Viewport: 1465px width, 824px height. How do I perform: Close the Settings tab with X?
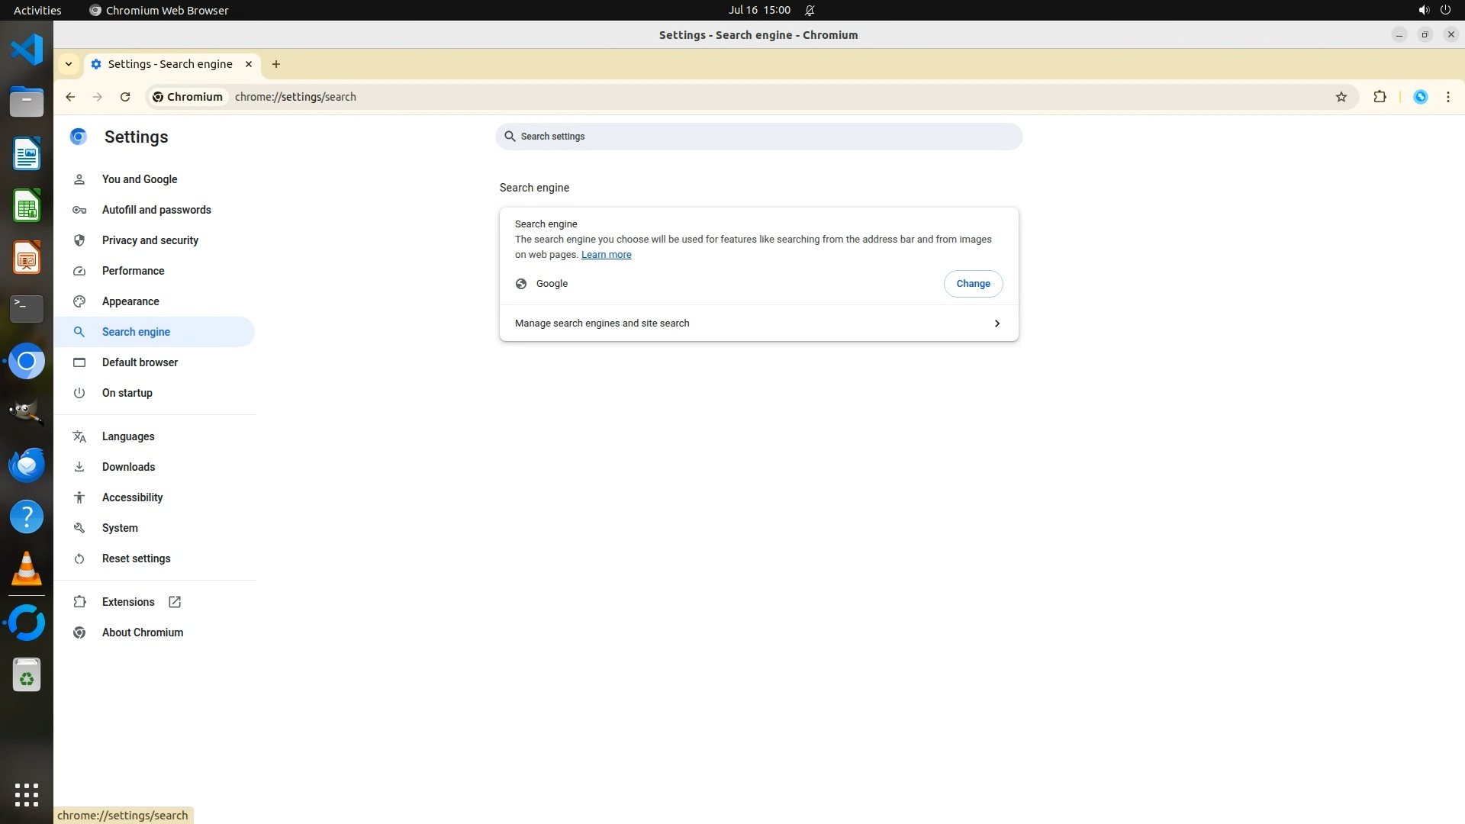click(x=249, y=64)
